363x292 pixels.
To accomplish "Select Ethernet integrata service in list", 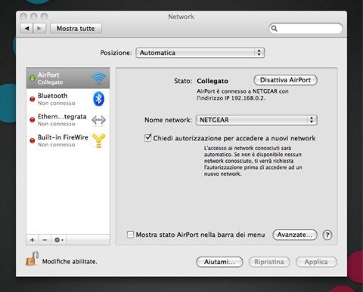I will [68, 120].
